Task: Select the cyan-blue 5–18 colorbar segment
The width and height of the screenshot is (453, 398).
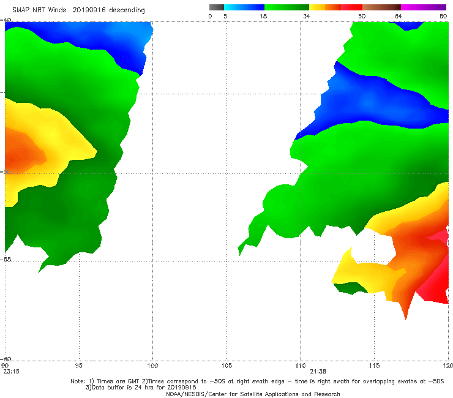Action: click(244, 7)
